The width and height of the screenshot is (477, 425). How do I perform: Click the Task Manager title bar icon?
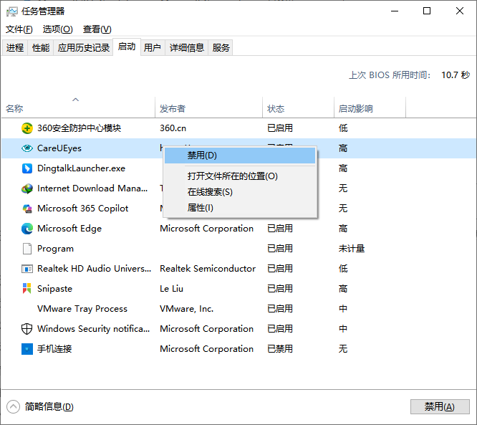[x=12, y=11]
